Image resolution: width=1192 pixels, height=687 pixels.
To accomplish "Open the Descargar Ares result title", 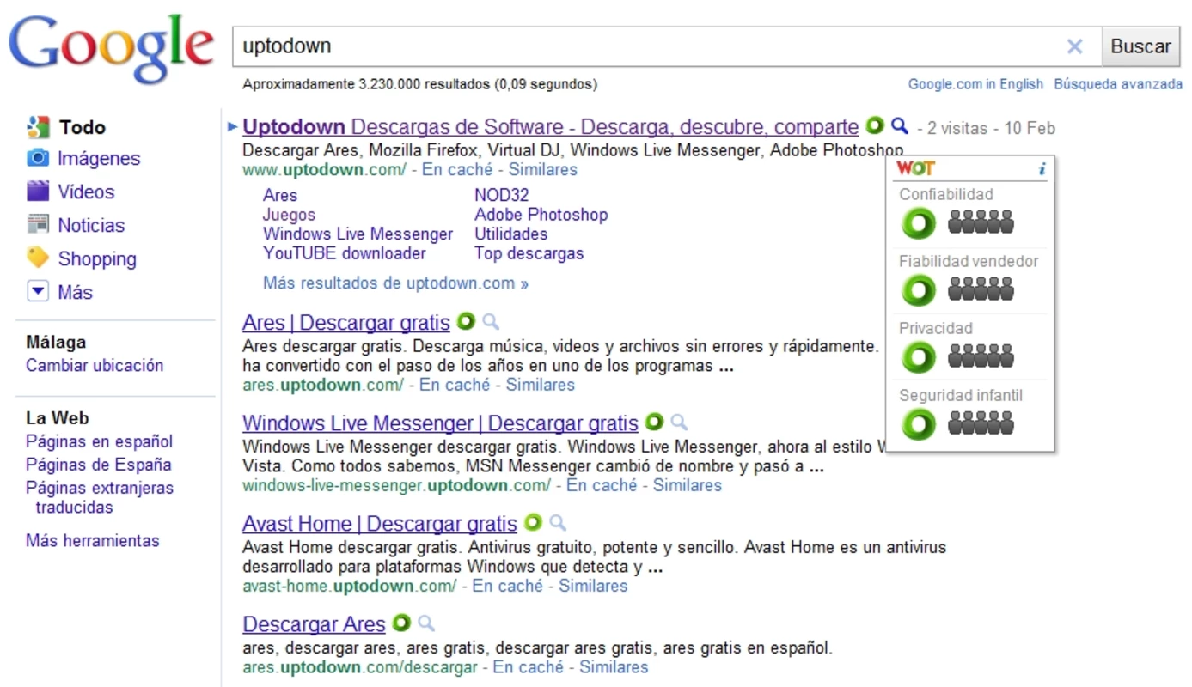I will coord(314,624).
